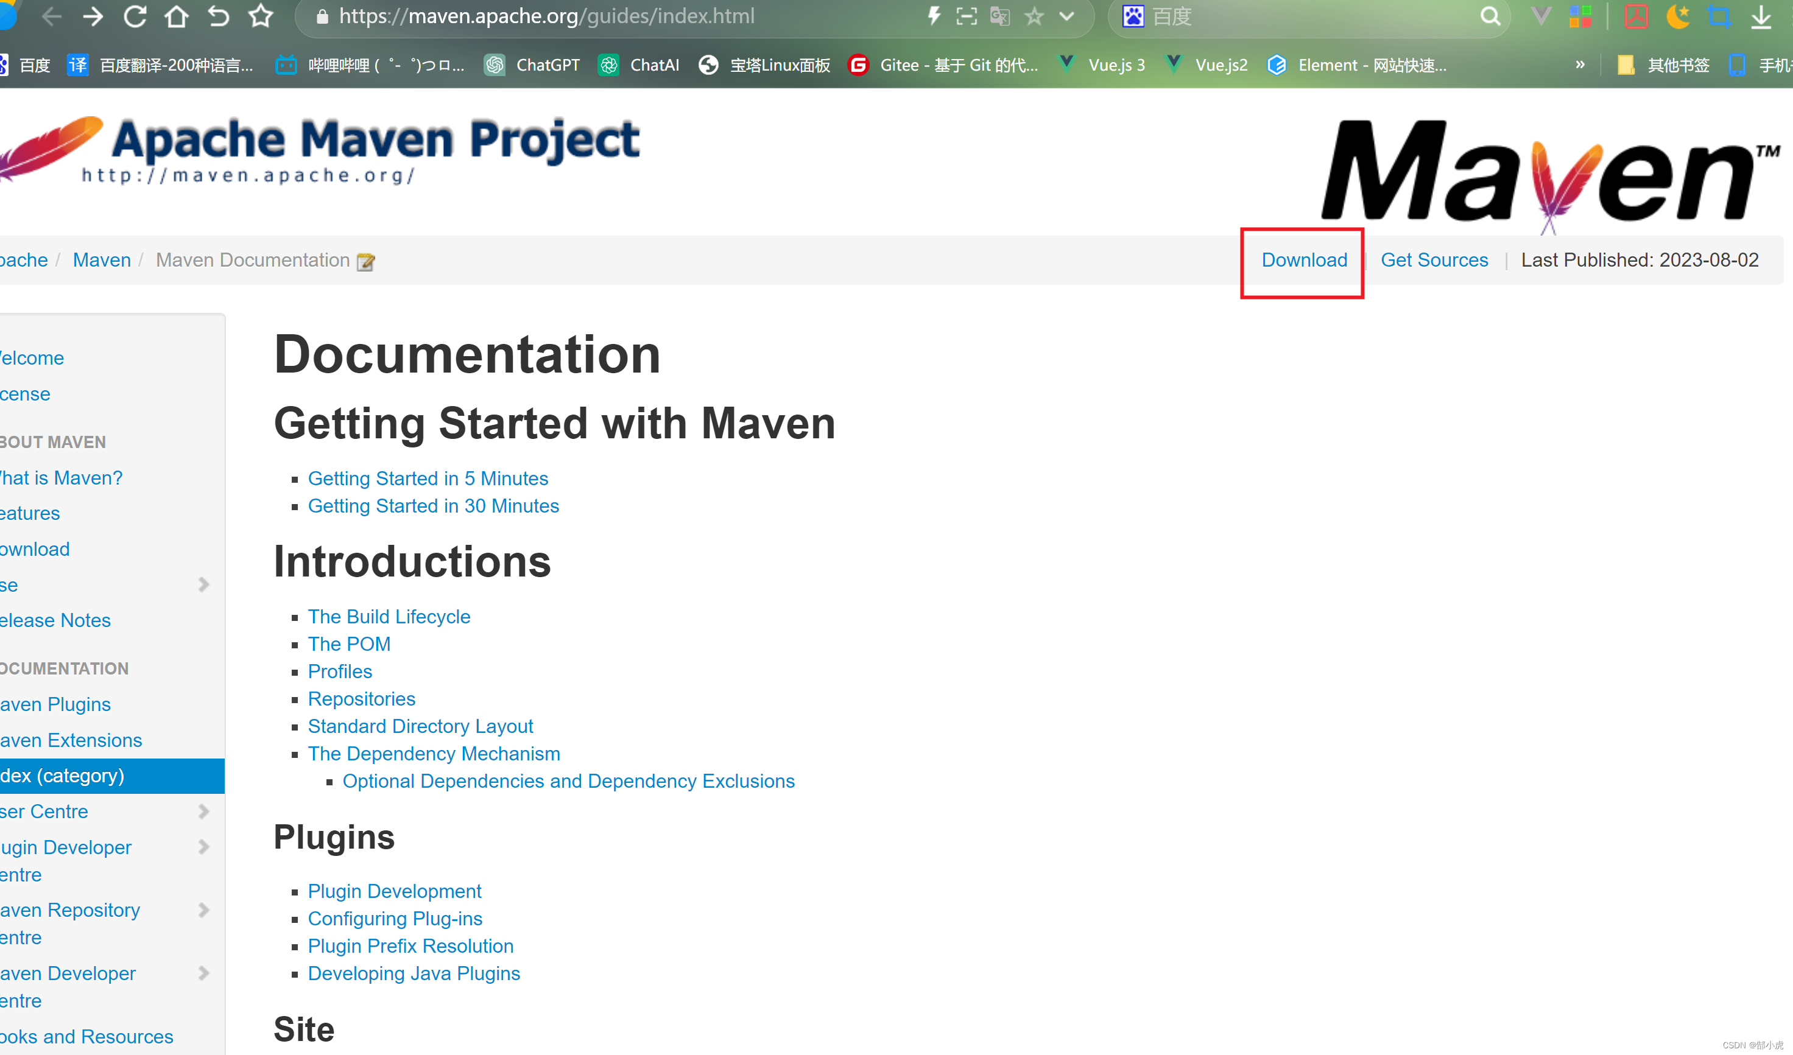Open the Getting Started in 5 Minutes link
This screenshot has height=1055, width=1793.
428,478
